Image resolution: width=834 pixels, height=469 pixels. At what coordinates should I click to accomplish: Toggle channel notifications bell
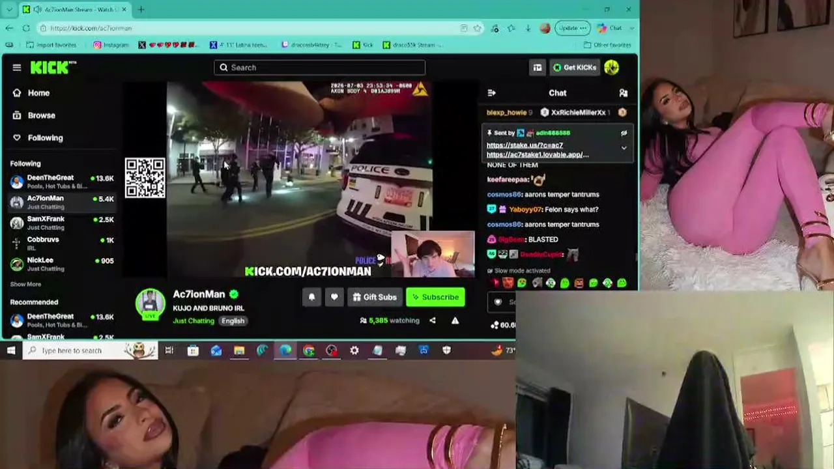click(311, 297)
